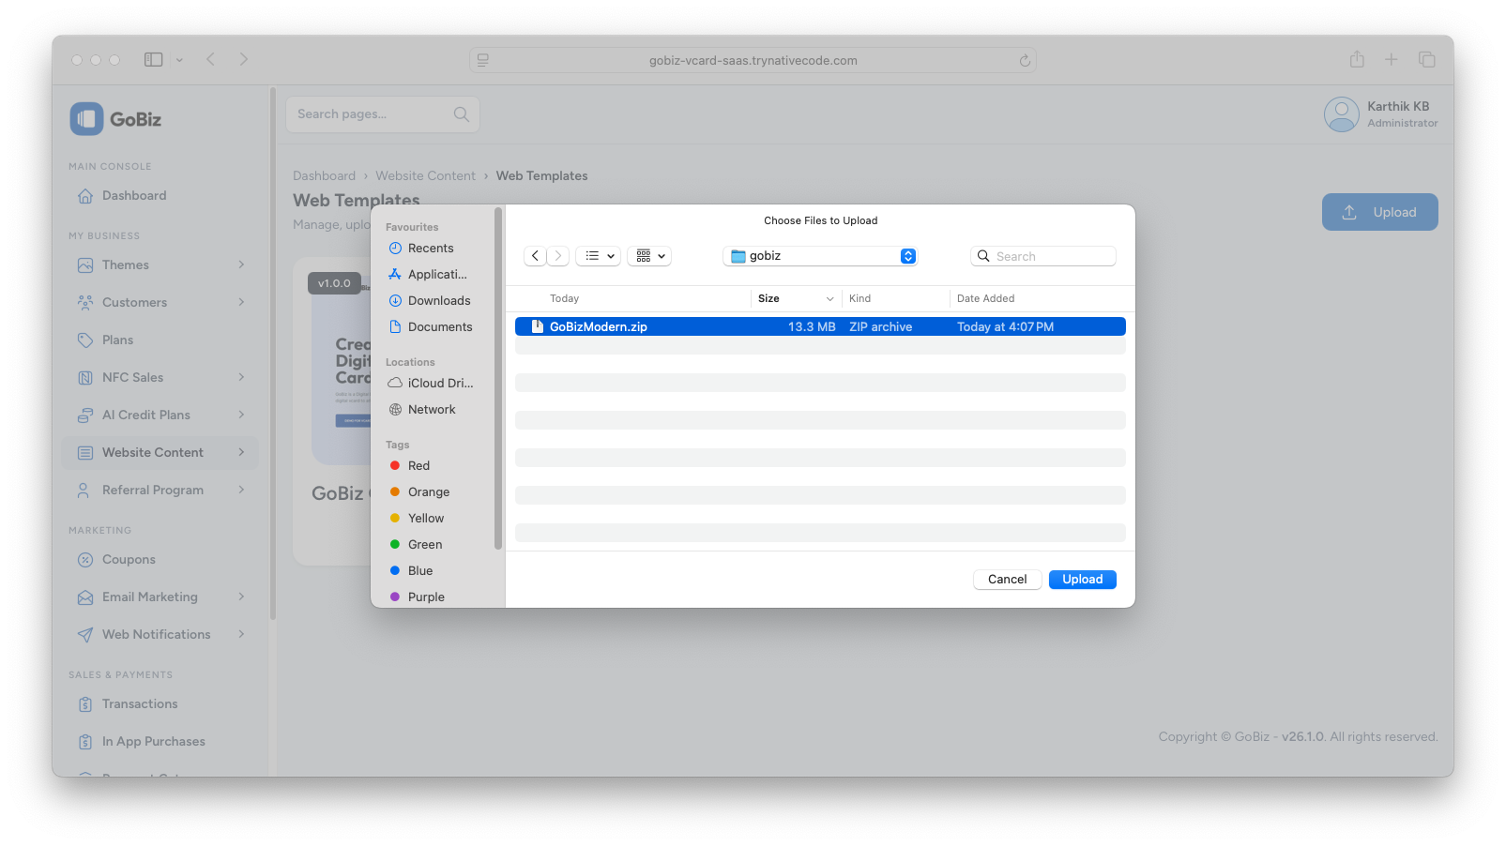Sort by the Kind column header

click(896, 298)
